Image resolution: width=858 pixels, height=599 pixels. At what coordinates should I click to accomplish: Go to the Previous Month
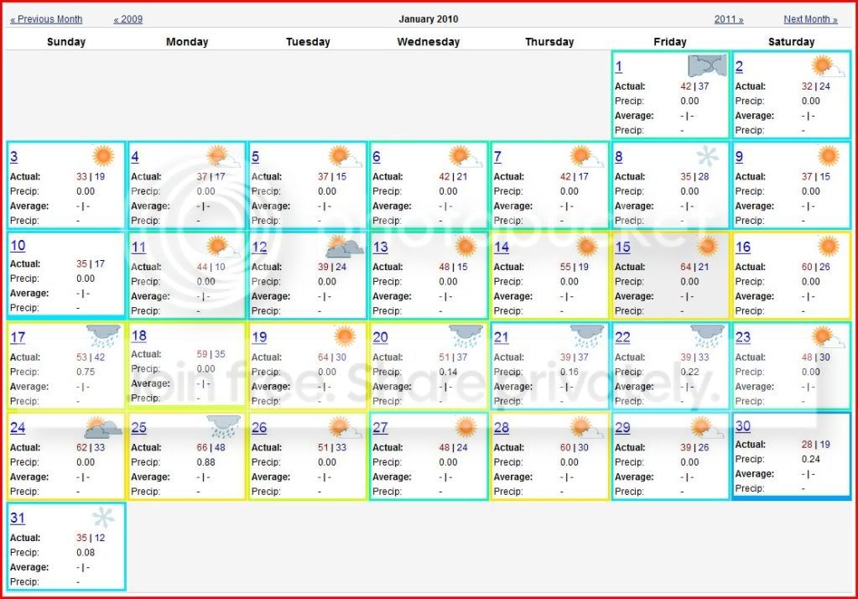point(46,19)
